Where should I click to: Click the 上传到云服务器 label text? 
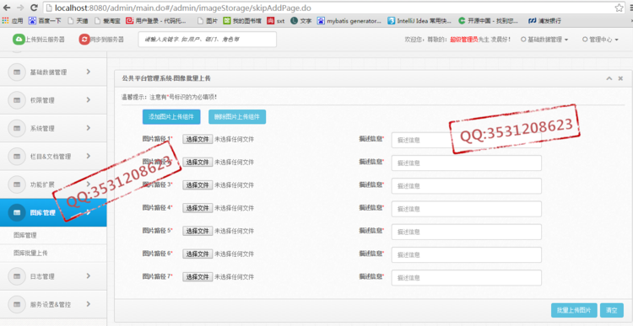[x=46, y=40]
